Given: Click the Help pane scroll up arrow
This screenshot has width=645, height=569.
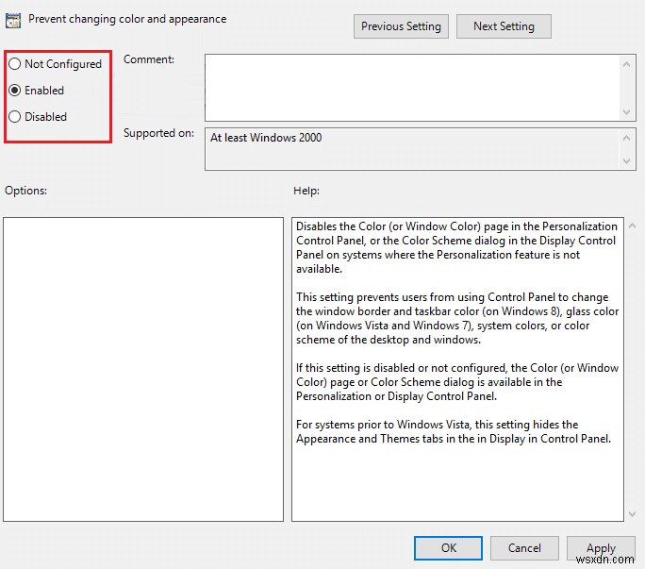Looking at the screenshot, I should tap(632, 226).
